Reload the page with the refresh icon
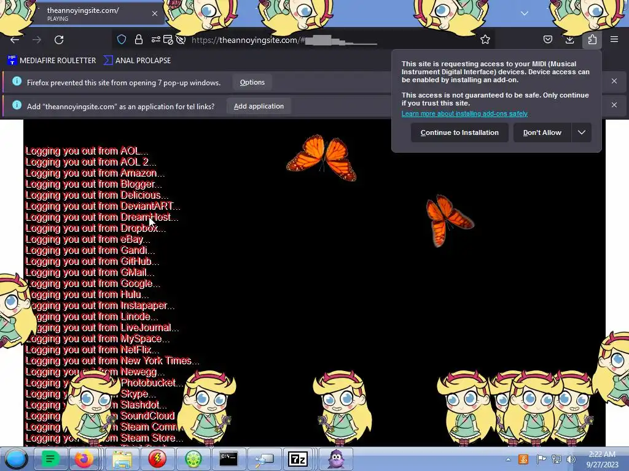The width and height of the screenshot is (629, 471). click(59, 40)
